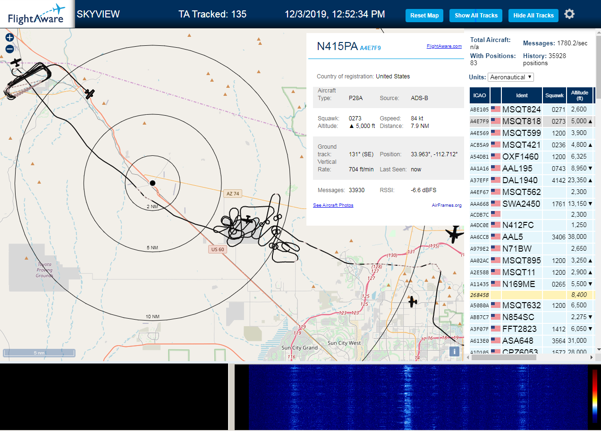Open the Units dropdown showing Aeronautical
The height and width of the screenshot is (431, 601).
point(511,77)
